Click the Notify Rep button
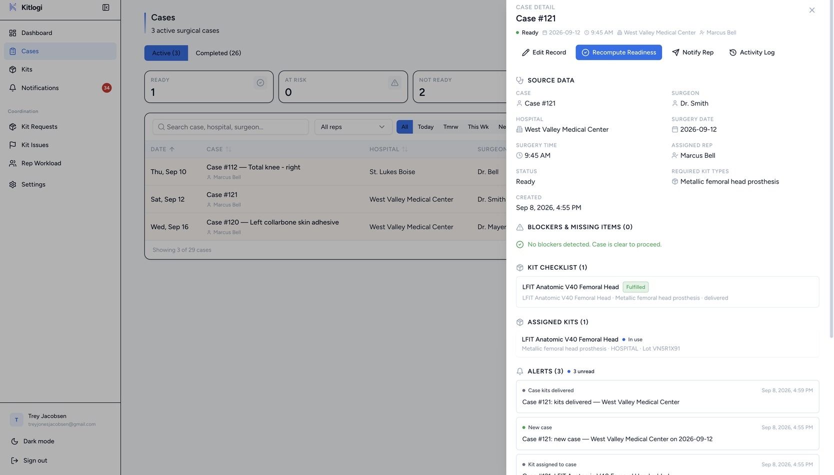Image resolution: width=834 pixels, height=475 pixels. [692, 52]
